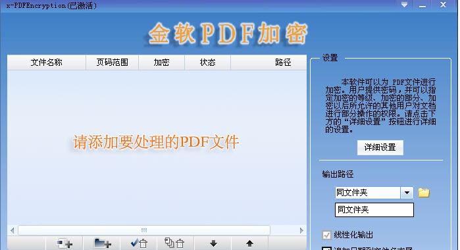Image resolution: width=460 pixels, height=250 pixels.
Task: Click the 线性化输出 label text
Action: click(353, 235)
